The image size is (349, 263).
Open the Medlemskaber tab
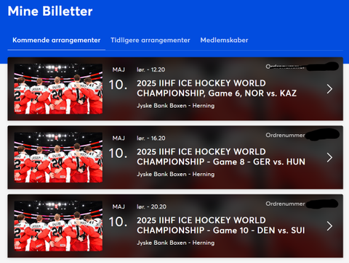(224, 40)
